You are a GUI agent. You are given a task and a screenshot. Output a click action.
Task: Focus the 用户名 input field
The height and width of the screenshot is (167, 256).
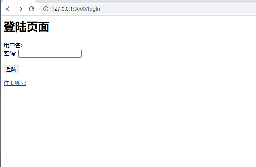55,45
